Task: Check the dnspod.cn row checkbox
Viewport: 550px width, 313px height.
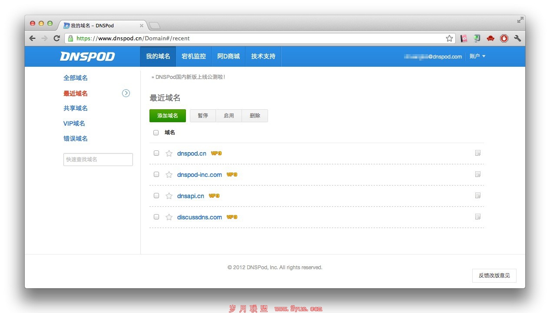Action: 156,153
